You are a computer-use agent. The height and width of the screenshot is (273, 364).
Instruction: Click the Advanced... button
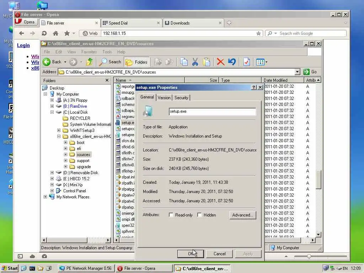point(242,215)
